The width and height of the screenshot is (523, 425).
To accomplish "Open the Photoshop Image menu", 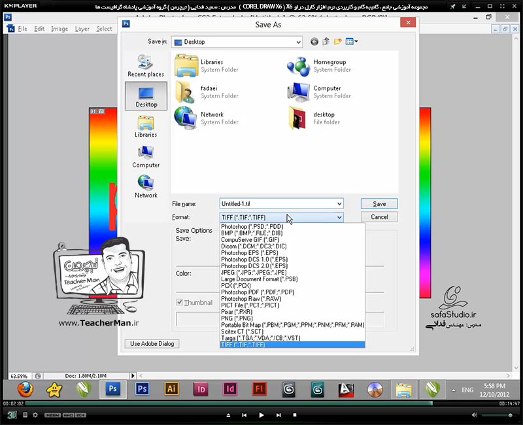I will pyautogui.click(x=59, y=29).
